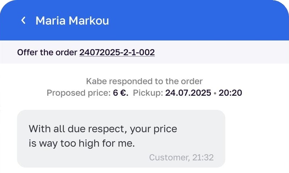This screenshot has width=289, height=173.
Task: Select 'Kabe responded to the order' notice
Action: [x=144, y=81]
